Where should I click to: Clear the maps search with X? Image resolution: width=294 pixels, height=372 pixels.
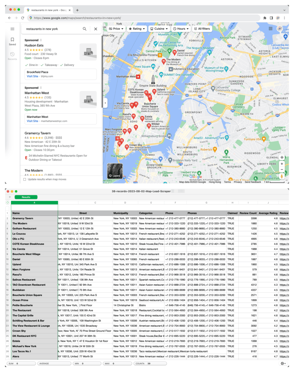(96, 29)
